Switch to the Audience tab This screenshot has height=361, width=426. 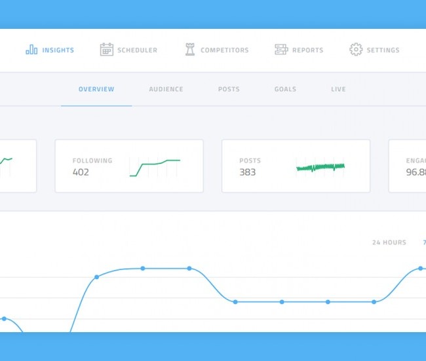point(166,89)
